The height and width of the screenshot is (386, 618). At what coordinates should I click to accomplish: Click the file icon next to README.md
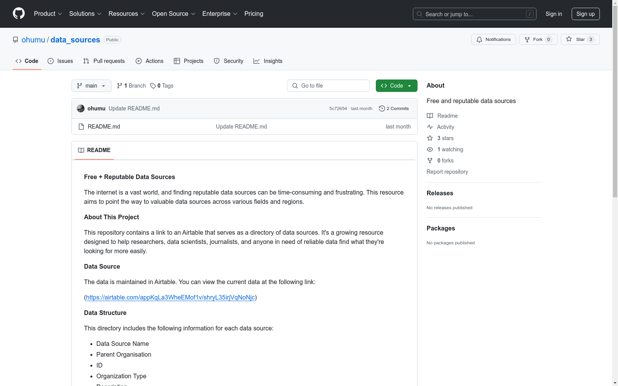[x=81, y=127]
